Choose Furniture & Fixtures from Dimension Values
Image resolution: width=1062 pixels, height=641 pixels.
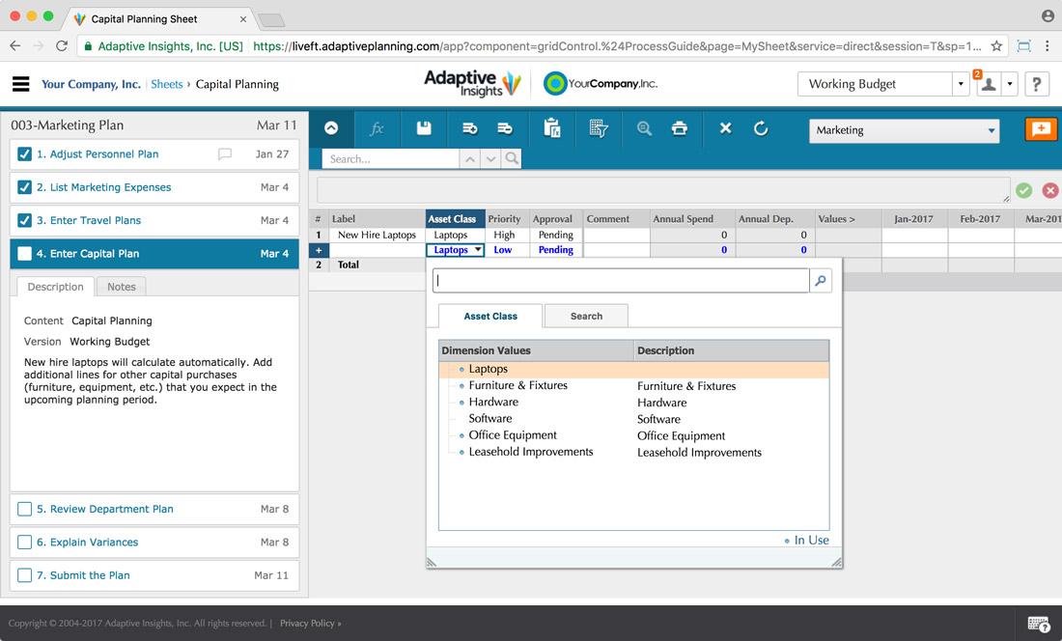click(x=518, y=386)
